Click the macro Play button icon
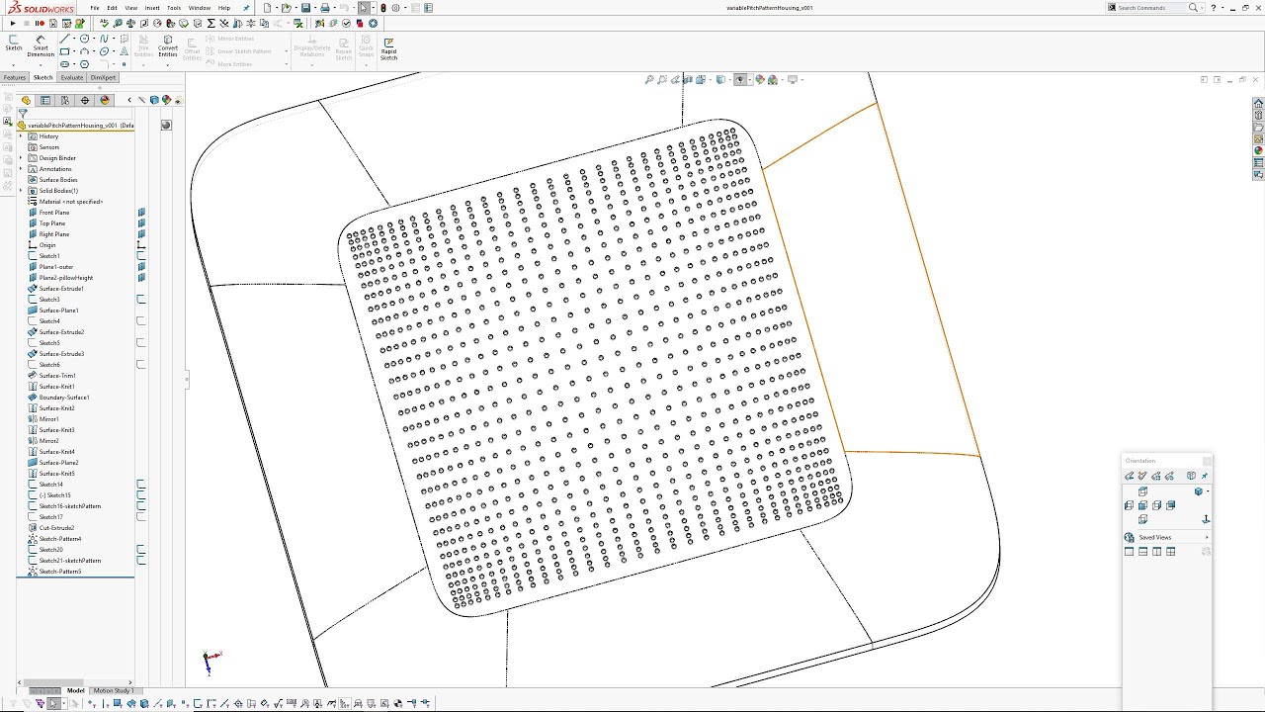Viewport: 1265px width, 712px height. [13, 23]
